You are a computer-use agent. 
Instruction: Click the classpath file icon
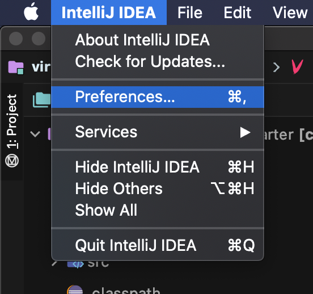click(x=75, y=289)
